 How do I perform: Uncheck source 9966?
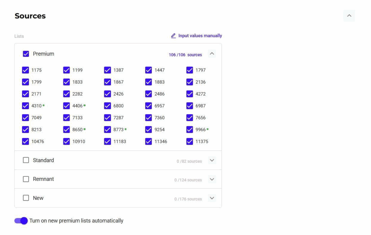pyautogui.click(x=190, y=129)
